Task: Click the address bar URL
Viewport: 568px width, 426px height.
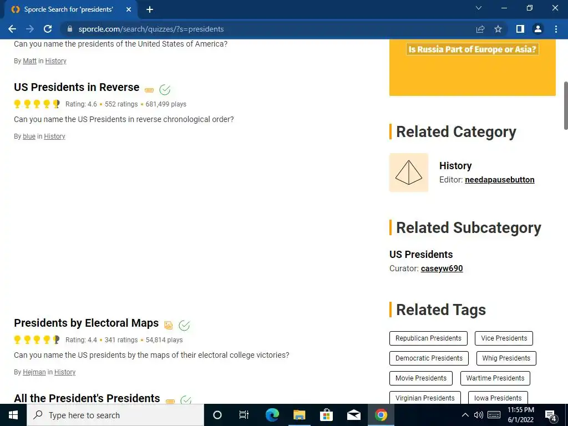Action: tap(151, 29)
